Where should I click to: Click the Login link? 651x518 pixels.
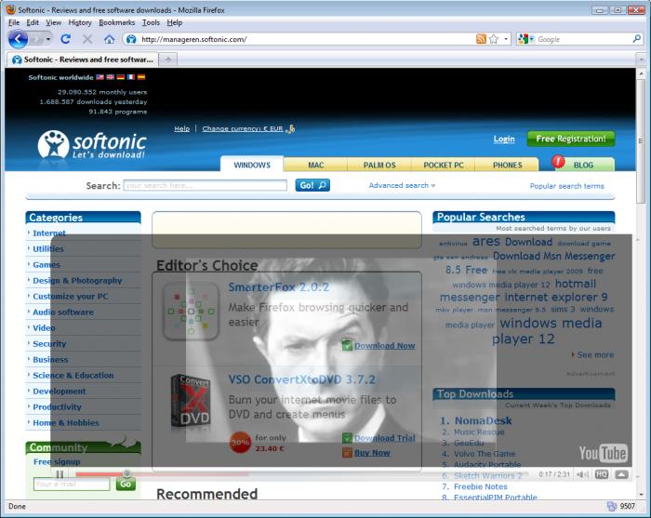coord(504,139)
